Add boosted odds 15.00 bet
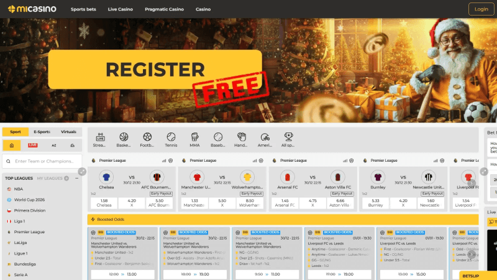 (412, 274)
